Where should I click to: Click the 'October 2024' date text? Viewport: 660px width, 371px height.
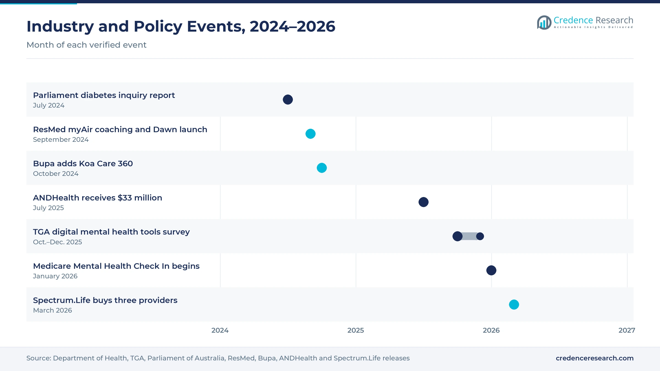pos(56,174)
